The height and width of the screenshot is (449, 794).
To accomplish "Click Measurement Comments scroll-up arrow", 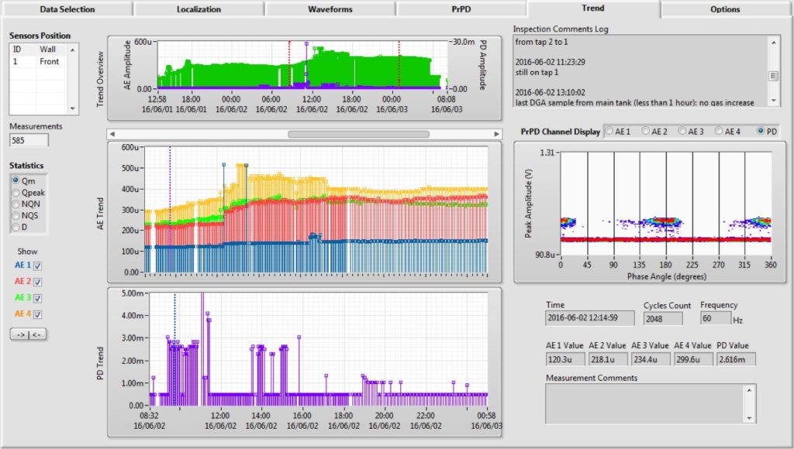I will pos(749,391).
